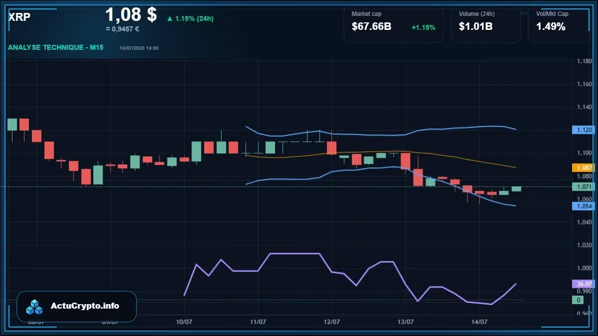Image resolution: width=598 pixels, height=336 pixels.
Task: Click the 1.120 upper band price tag
Action: click(x=583, y=130)
